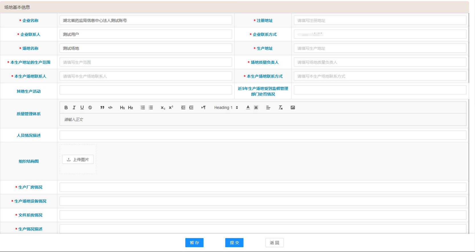Focus the 生产地址 input field
This screenshot has width=475, height=252.
(x=380, y=48)
